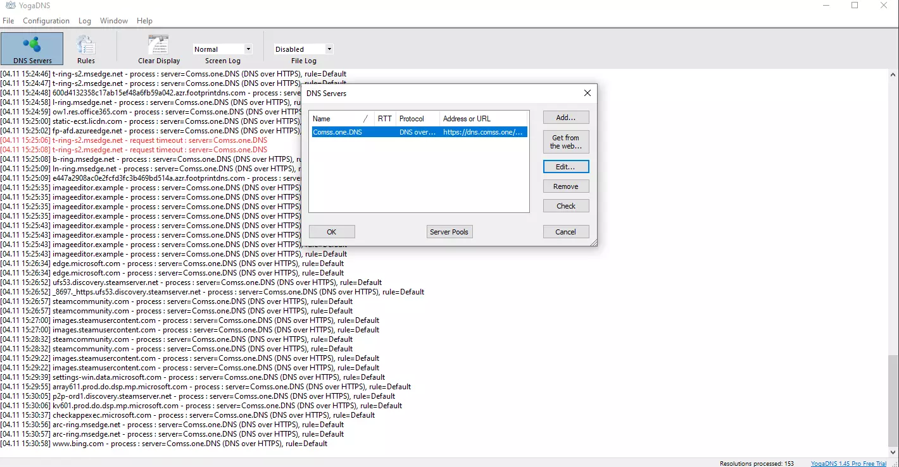Click the b-ring.msedge.net log entry

[x=151, y=159]
